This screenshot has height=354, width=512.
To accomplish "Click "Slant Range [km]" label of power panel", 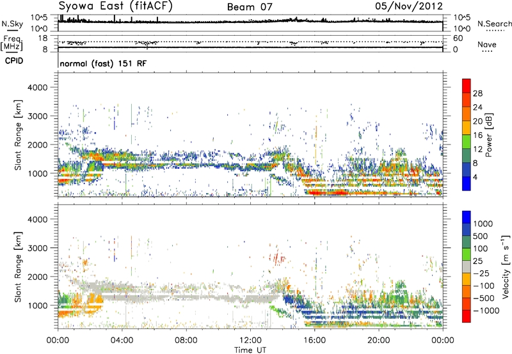I will [x=18, y=135].
